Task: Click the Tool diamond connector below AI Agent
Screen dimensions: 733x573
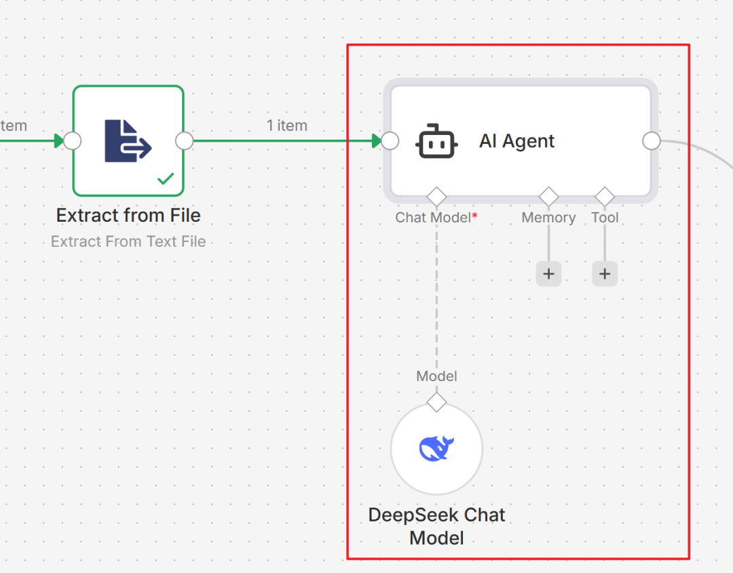Action: (604, 195)
